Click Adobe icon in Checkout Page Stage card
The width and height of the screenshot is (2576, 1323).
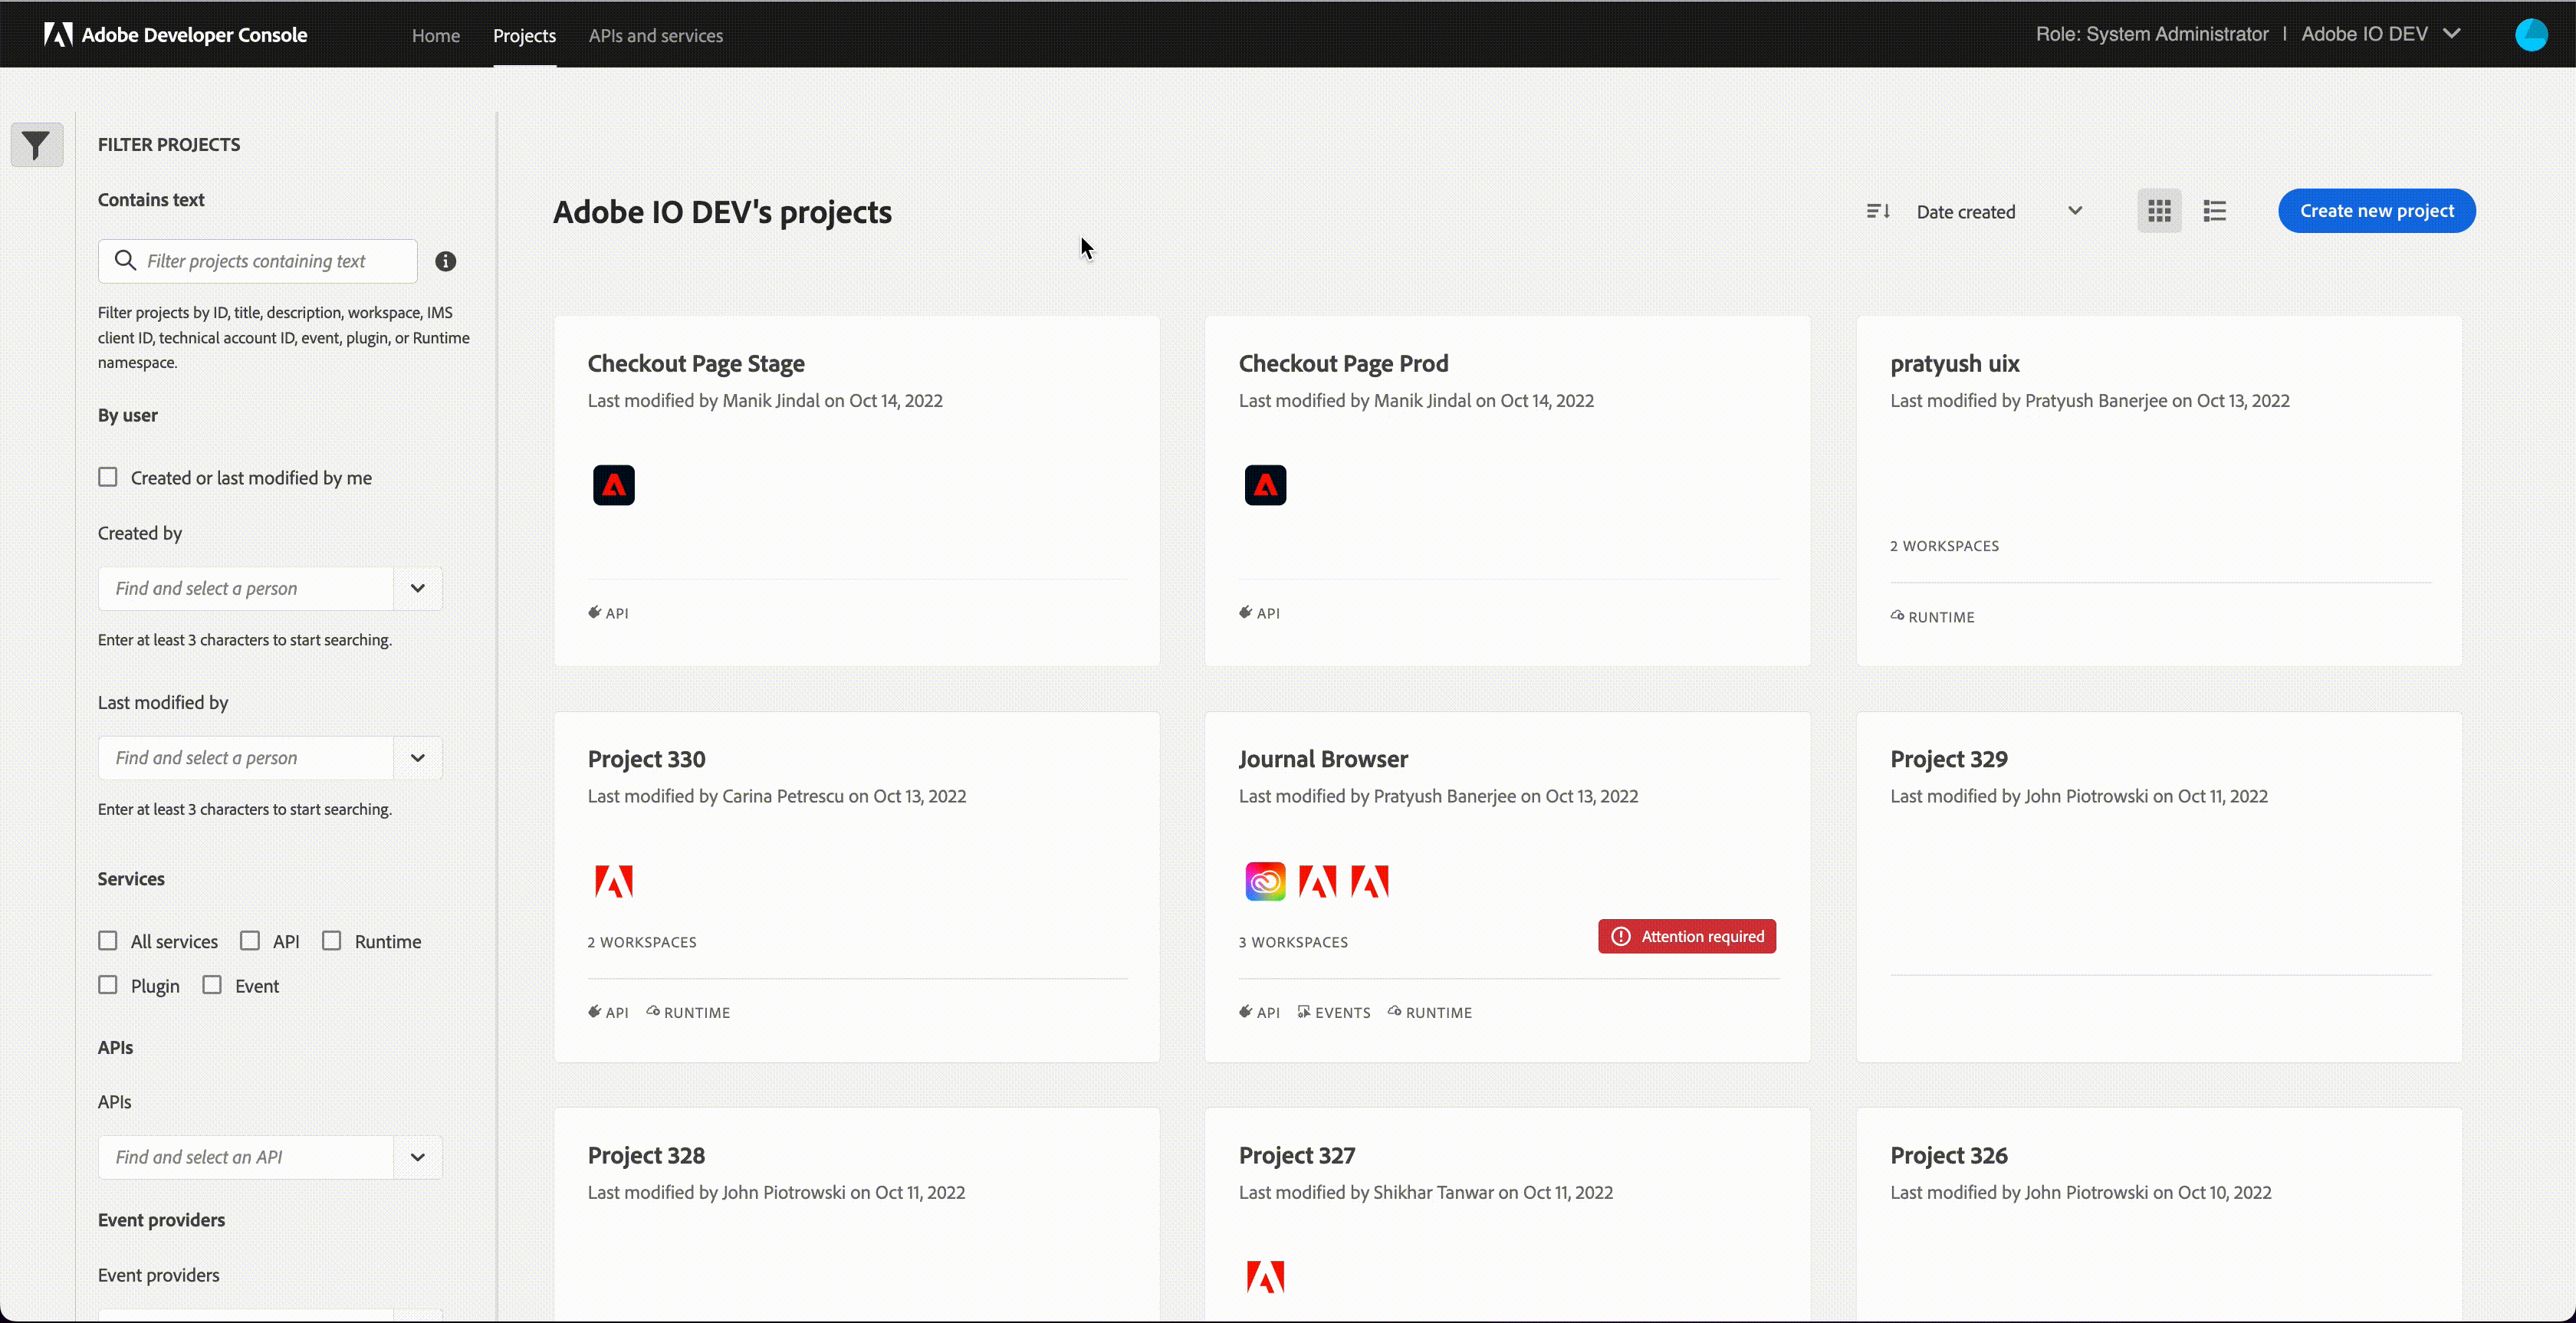tap(613, 485)
